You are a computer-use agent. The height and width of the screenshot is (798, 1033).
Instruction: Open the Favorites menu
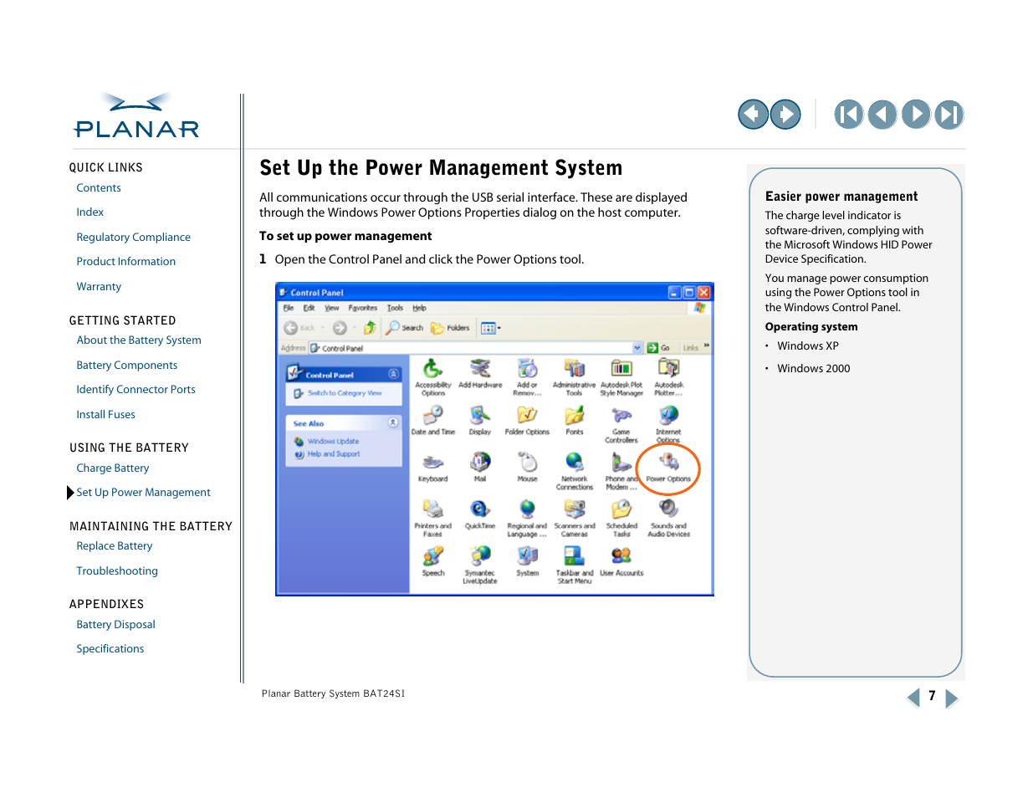click(363, 308)
